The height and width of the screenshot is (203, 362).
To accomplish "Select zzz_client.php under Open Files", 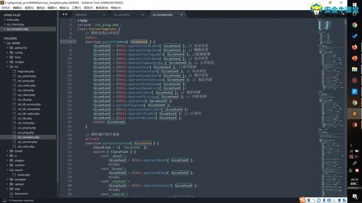I will click(x=15, y=24).
